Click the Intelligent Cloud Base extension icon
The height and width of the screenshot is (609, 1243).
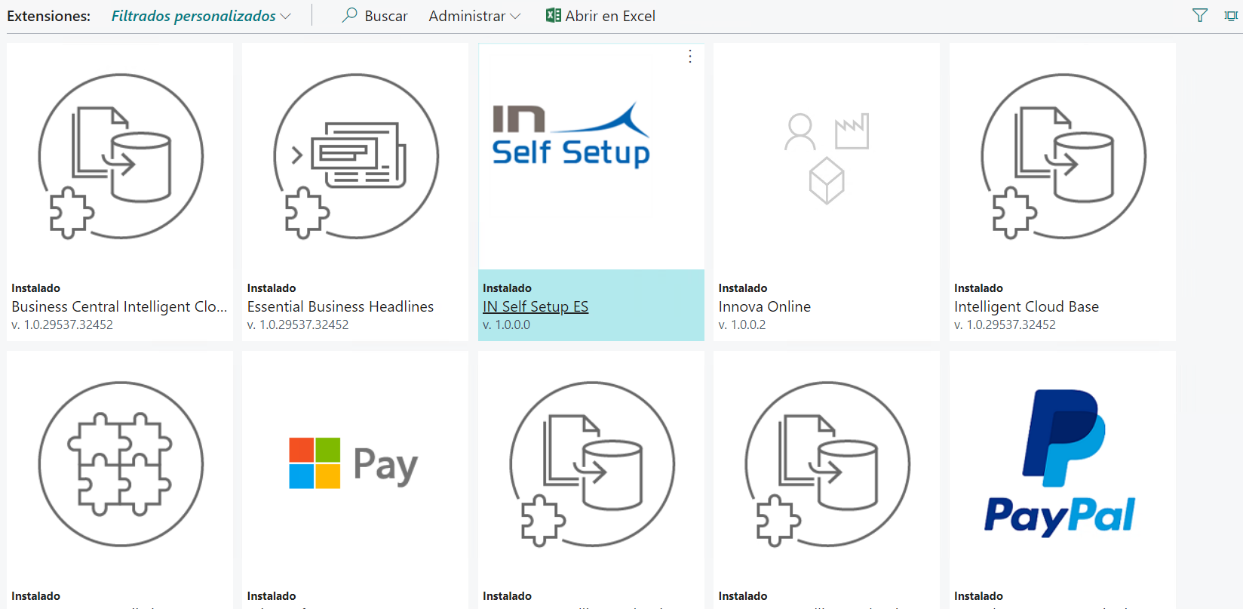click(x=1063, y=156)
